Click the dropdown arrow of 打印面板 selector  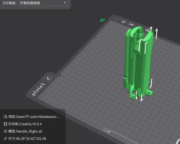click(x=65, y=3)
